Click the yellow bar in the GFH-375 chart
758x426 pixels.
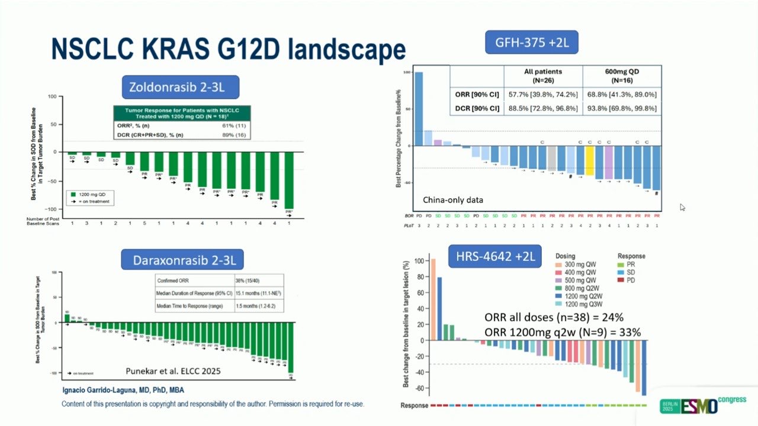(x=590, y=161)
